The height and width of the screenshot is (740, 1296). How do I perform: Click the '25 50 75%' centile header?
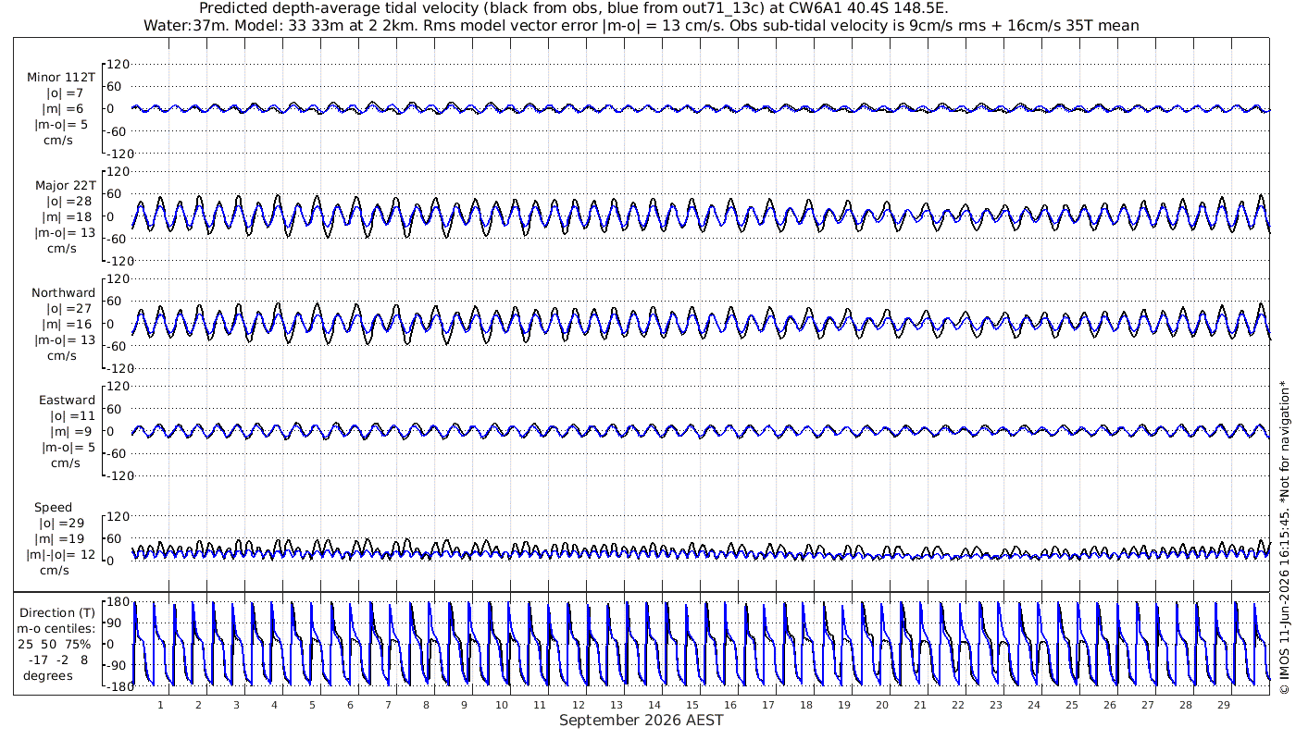(x=54, y=644)
